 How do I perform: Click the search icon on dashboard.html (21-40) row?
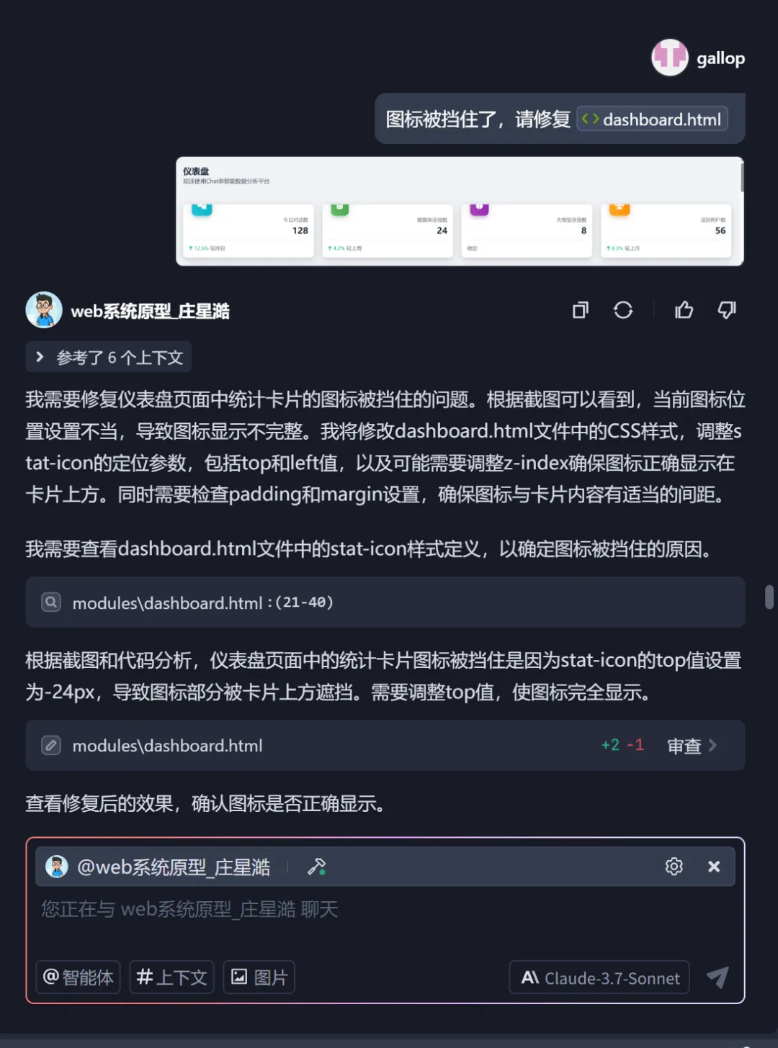tap(51, 602)
